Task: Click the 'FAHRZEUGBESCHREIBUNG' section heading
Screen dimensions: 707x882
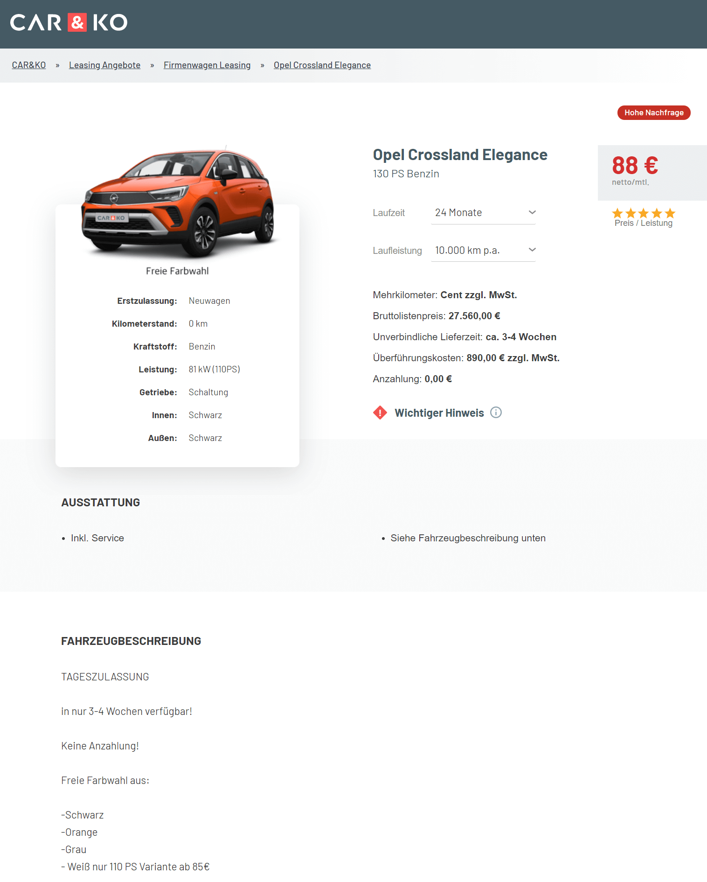Action: (x=131, y=641)
